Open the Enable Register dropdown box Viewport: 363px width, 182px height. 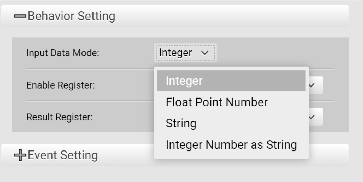(316, 85)
